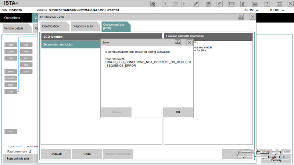Click the ERROR_ECU_CONDITIONS_NOT_CORRECT error text
The image size is (294, 165).
pos(148,64)
